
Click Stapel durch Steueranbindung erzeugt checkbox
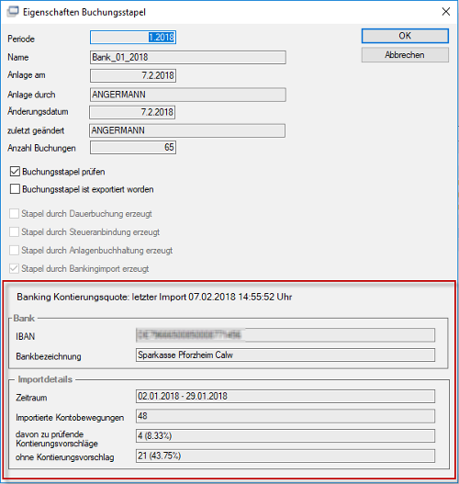tap(14, 231)
